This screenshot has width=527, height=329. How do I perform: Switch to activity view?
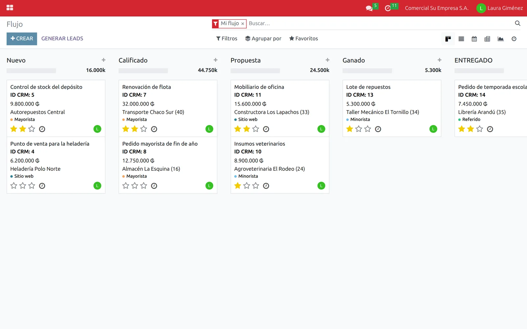tap(514, 39)
